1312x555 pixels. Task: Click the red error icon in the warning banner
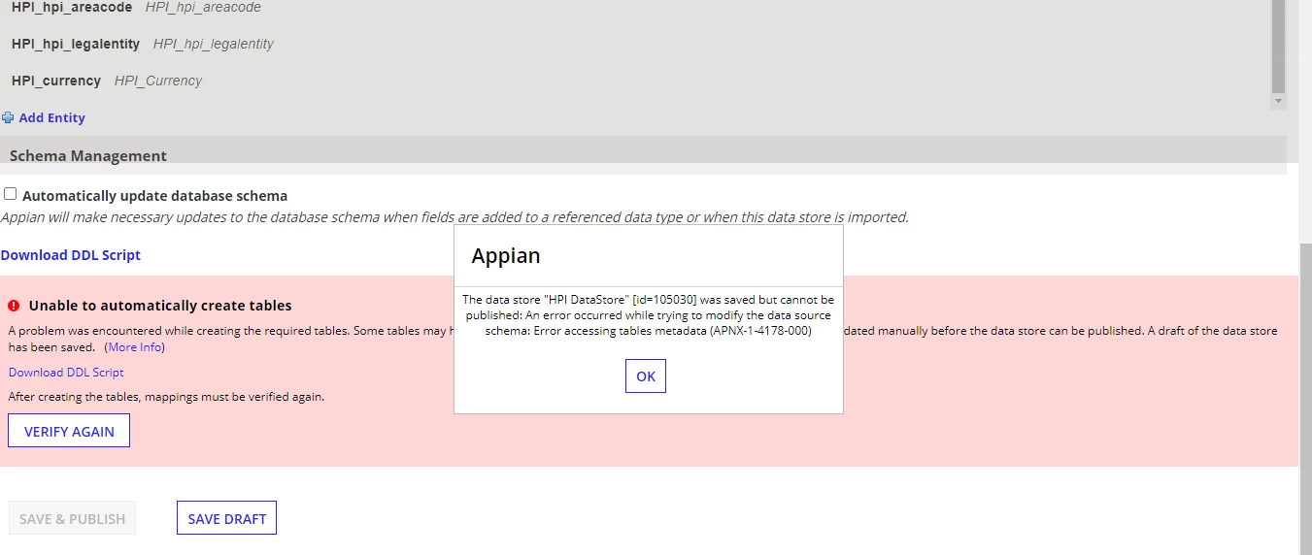click(x=14, y=305)
